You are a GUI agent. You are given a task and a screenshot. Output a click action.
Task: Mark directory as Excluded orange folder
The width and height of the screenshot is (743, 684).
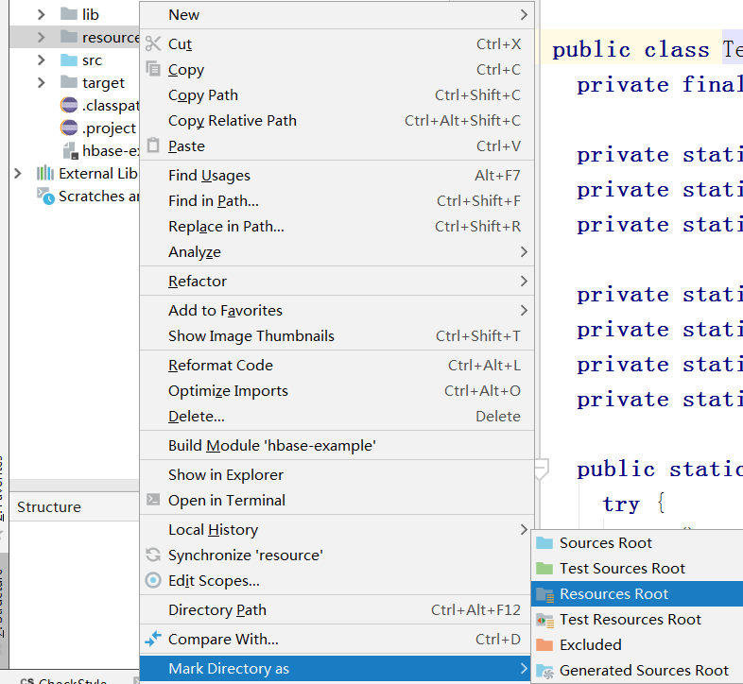(544, 645)
